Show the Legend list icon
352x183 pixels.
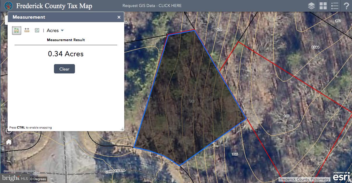tap(335, 6)
